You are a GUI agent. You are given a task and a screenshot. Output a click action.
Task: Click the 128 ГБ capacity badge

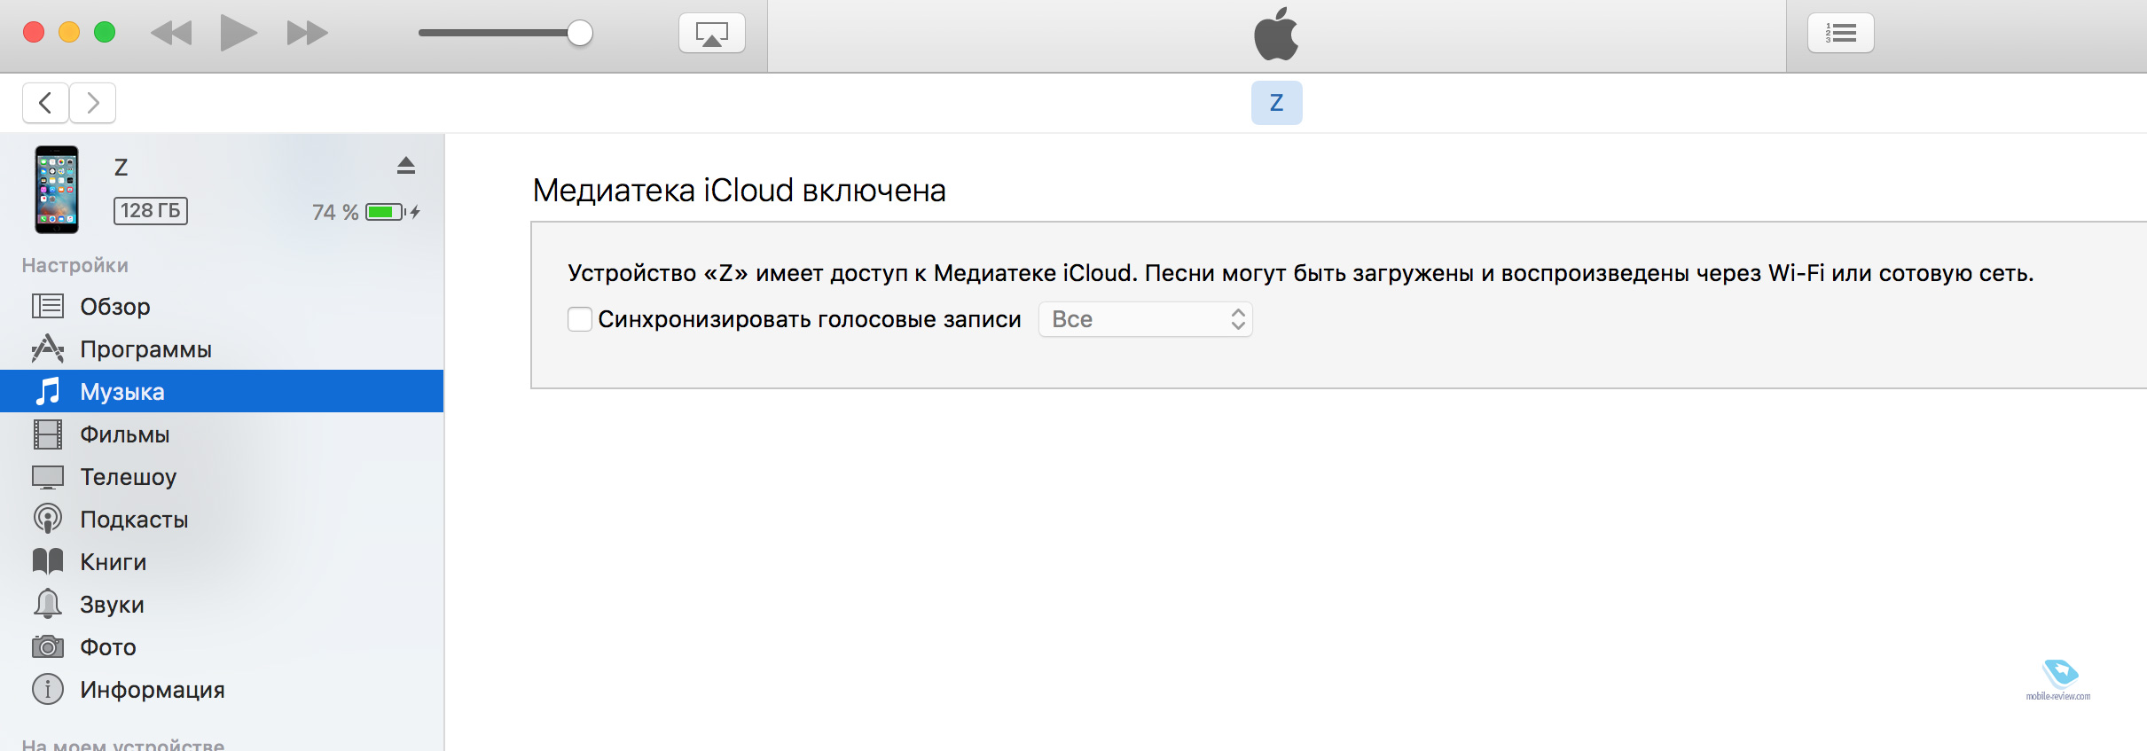pos(151,211)
